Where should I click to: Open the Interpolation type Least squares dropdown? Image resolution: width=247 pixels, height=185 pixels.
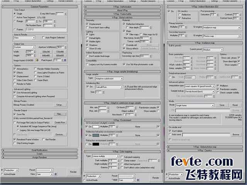pos(200,86)
